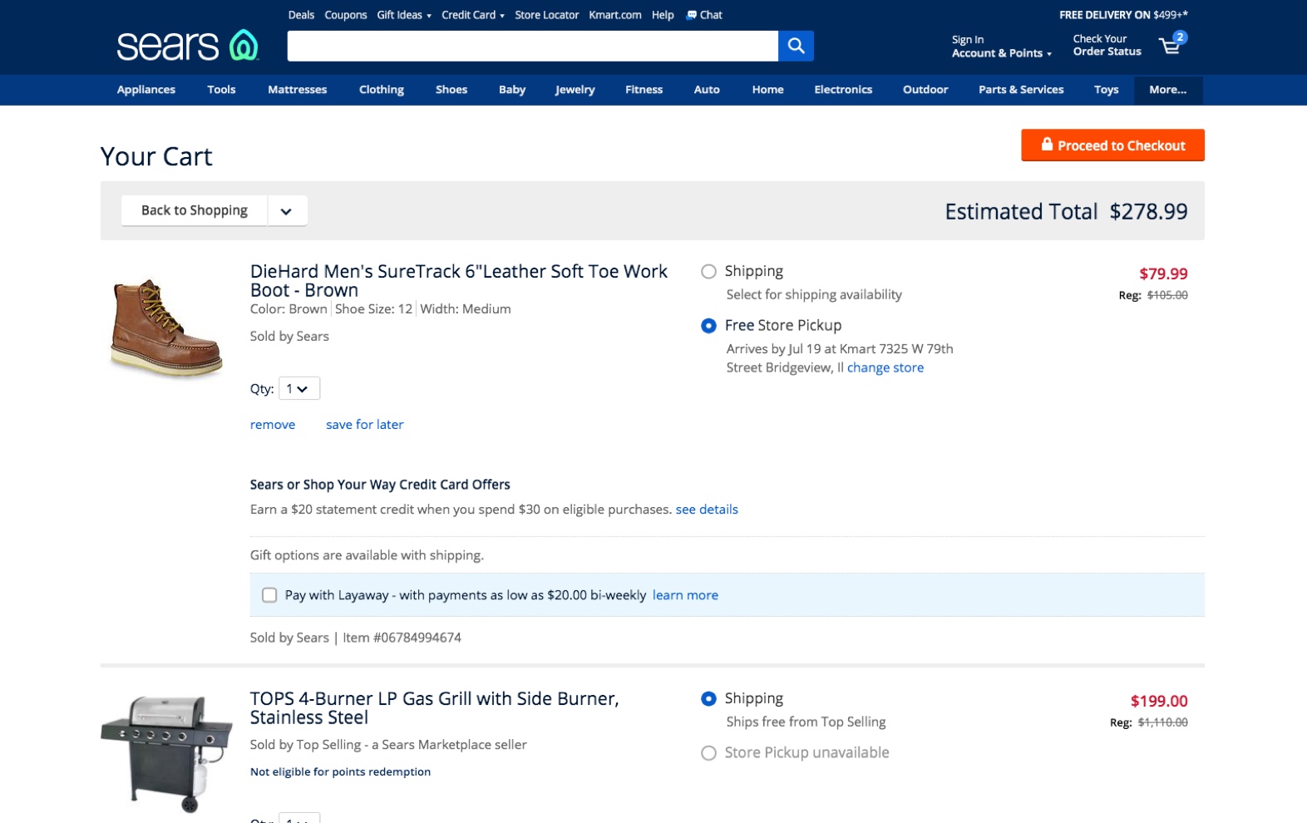Click the $79.99 boot price
This screenshot has width=1307, height=823.
point(1163,274)
